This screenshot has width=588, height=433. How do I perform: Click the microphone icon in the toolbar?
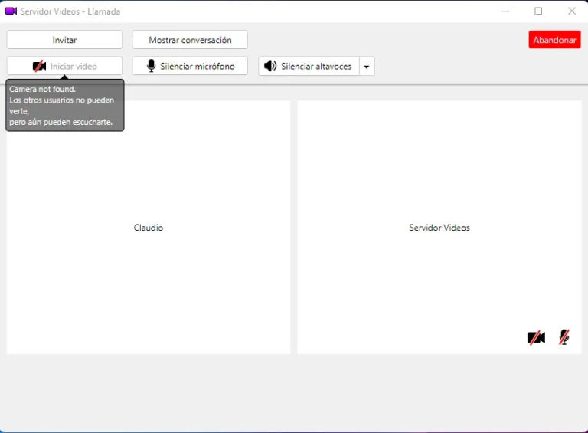152,67
